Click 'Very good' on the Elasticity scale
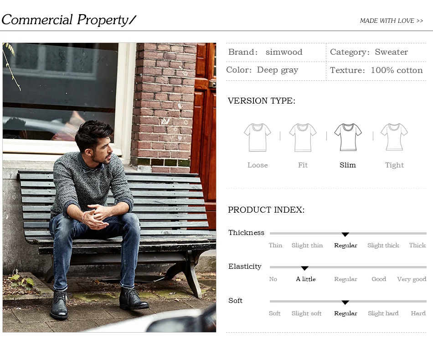Viewport: 433px width, 355px height. (412, 279)
